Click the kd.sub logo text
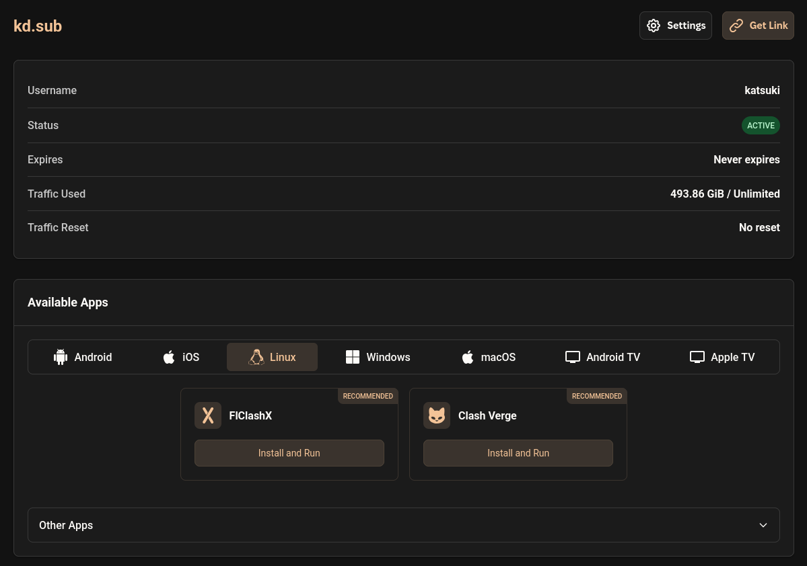The height and width of the screenshot is (566, 807). tap(38, 26)
